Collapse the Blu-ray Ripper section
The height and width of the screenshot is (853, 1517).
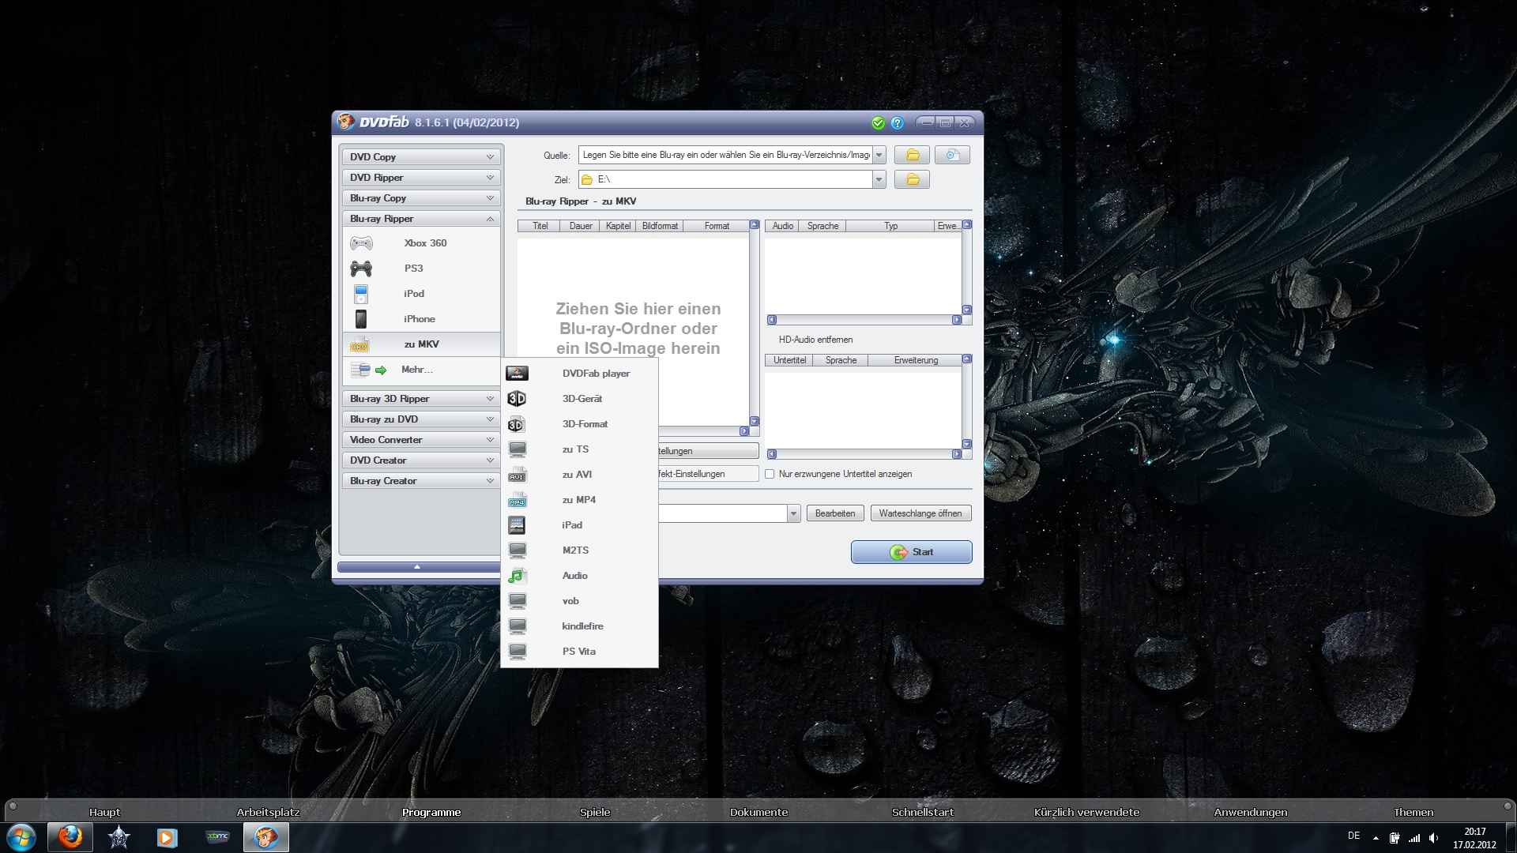point(421,219)
